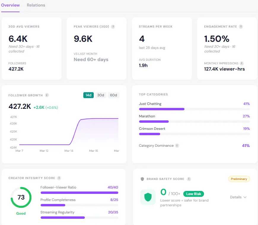Screen dimensions: 258x225
Task: Select the green shield badge icon
Action: (x=148, y=197)
